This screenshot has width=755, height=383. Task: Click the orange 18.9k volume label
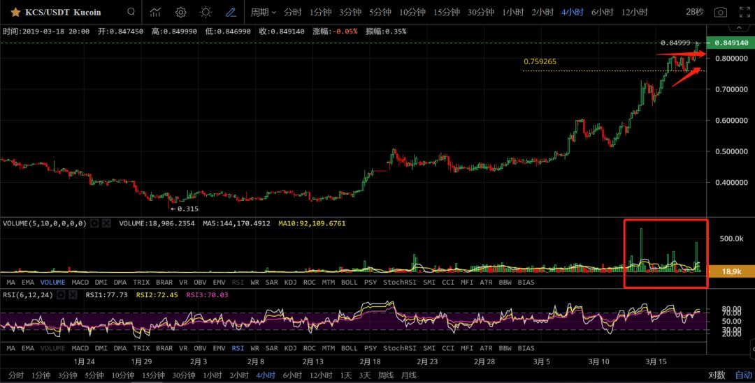click(731, 271)
